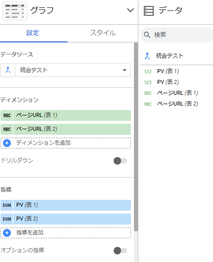Image resolution: width=213 pixels, height=262 pixels.
Task: Click the 指標を追加 add metric button
Action: [66, 233]
